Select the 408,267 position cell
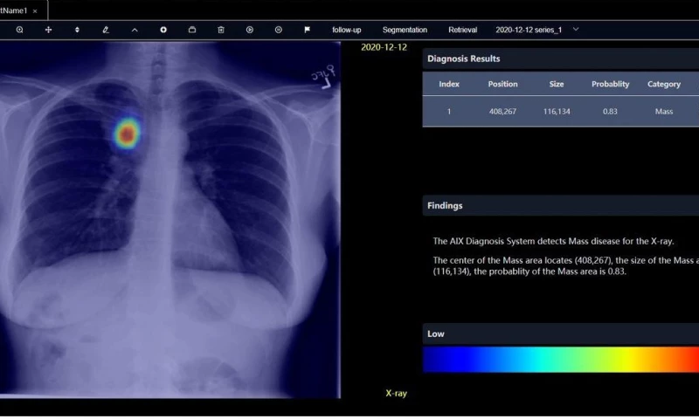 (503, 112)
